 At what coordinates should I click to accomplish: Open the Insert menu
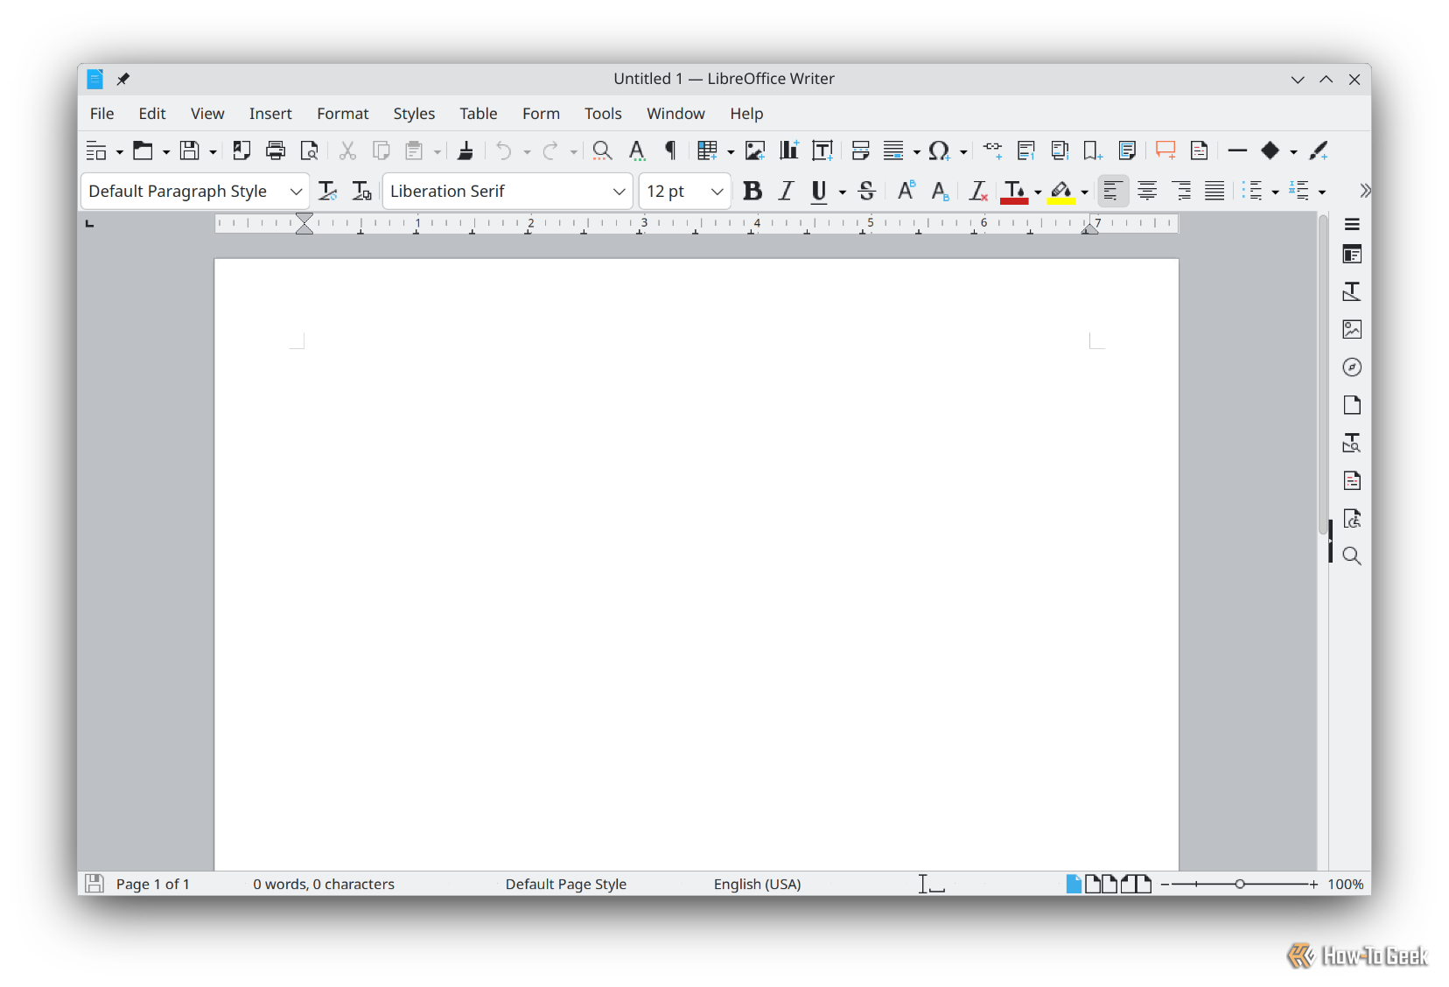270,113
